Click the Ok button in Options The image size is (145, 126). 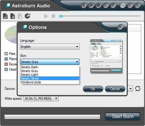click(x=93, y=89)
